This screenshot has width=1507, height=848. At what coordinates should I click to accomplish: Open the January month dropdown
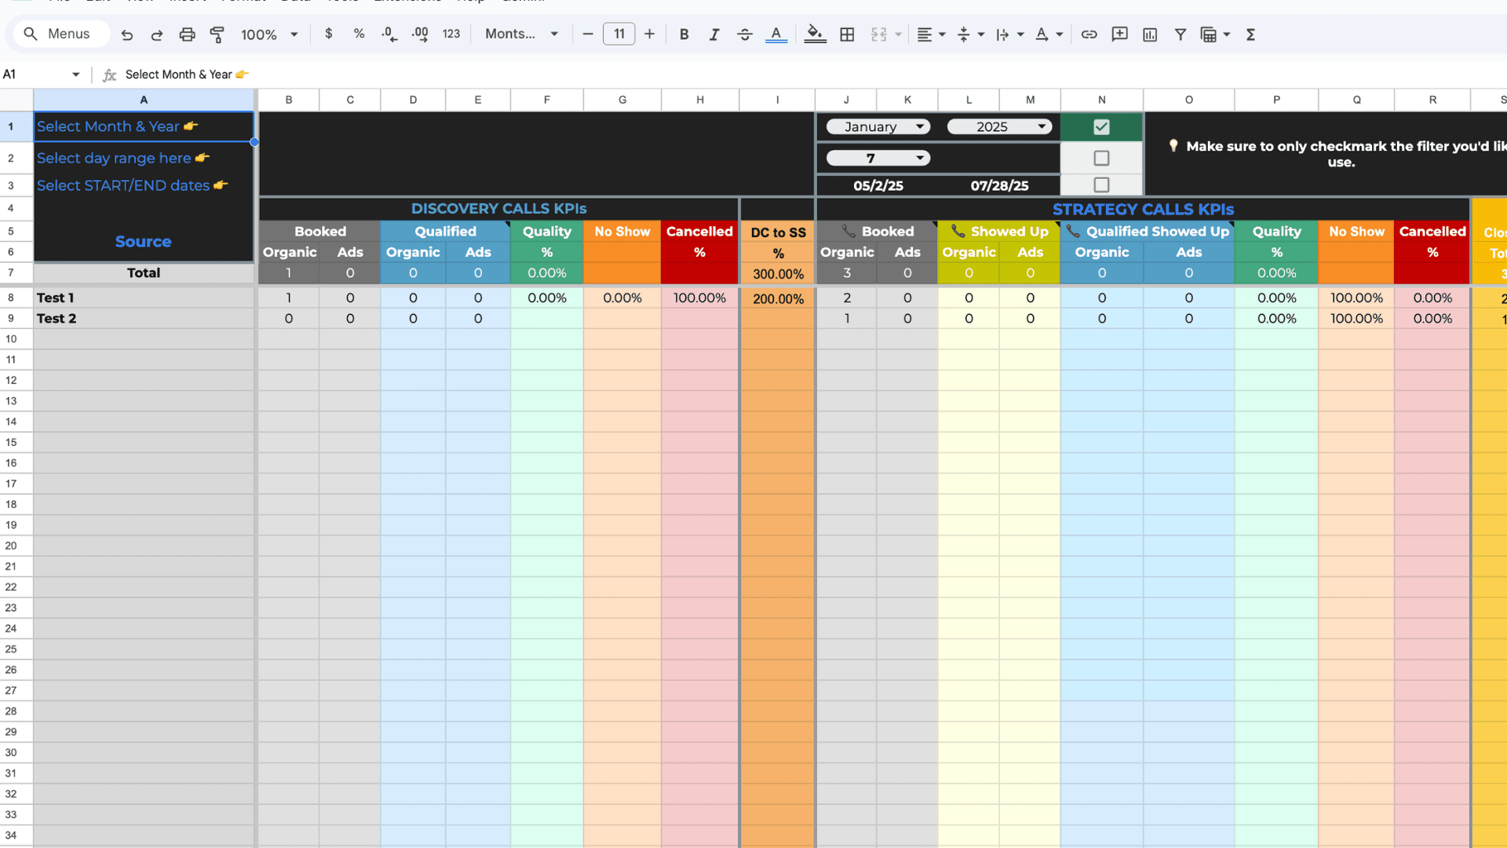(878, 126)
